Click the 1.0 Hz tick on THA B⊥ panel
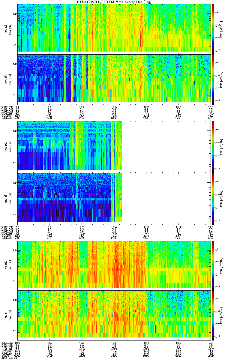Viewport: 225px width, 360px height. (x=14, y=14)
